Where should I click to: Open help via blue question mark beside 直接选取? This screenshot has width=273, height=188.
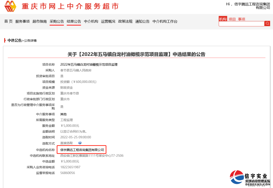click(x=80, y=143)
